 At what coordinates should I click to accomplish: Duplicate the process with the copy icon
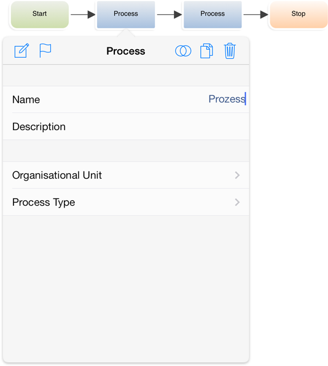[x=206, y=50]
